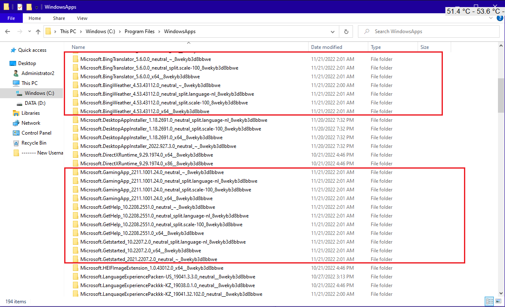Open recent locations dropdown arrow
Viewport: 505px width, 307px height.
tap(29, 31)
